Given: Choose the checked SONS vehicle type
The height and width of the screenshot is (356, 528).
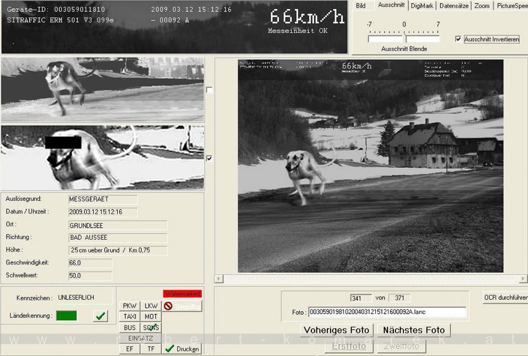Looking at the screenshot, I should [x=151, y=327].
